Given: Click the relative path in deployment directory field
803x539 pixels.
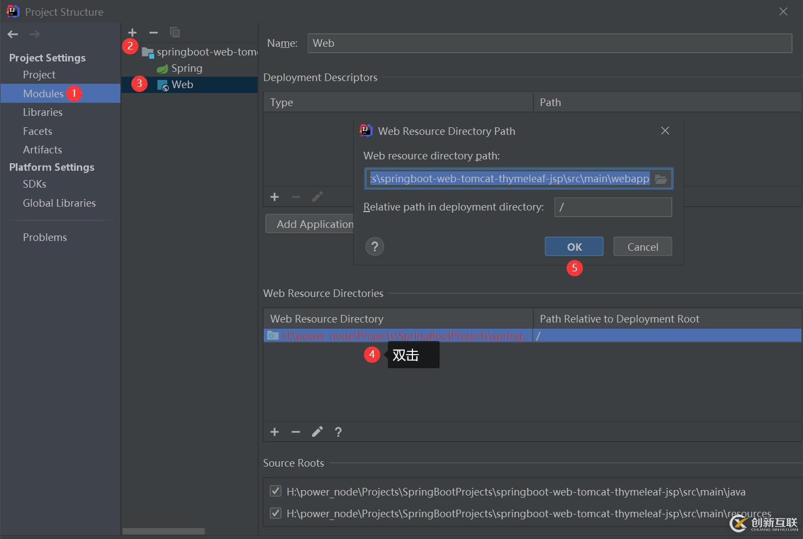Looking at the screenshot, I should pyautogui.click(x=613, y=207).
